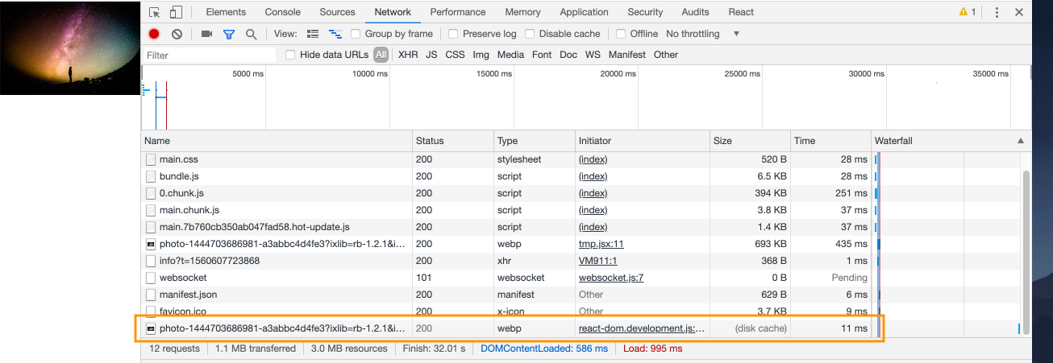Image resolution: width=1053 pixels, height=363 pixels.
Task: Switch to the Application tab
Action: pyautogui.click(x=584, y=12)
